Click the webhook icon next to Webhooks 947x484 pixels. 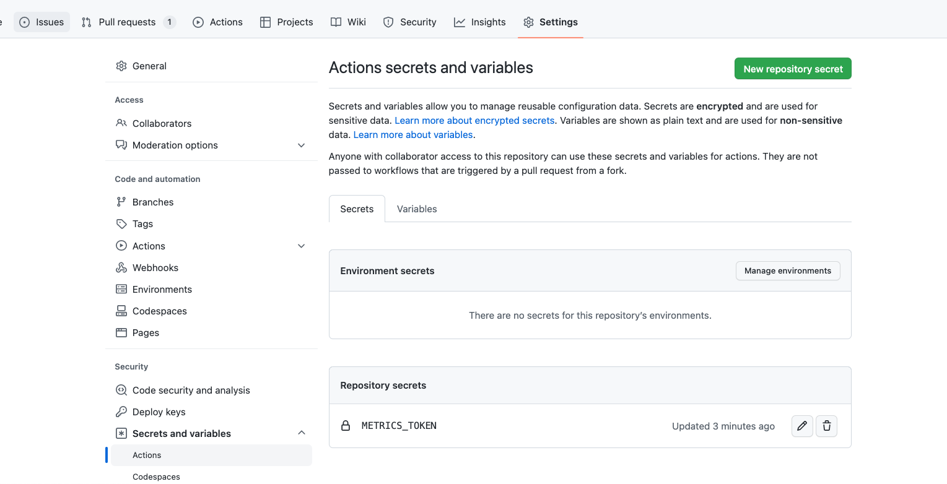121,267
